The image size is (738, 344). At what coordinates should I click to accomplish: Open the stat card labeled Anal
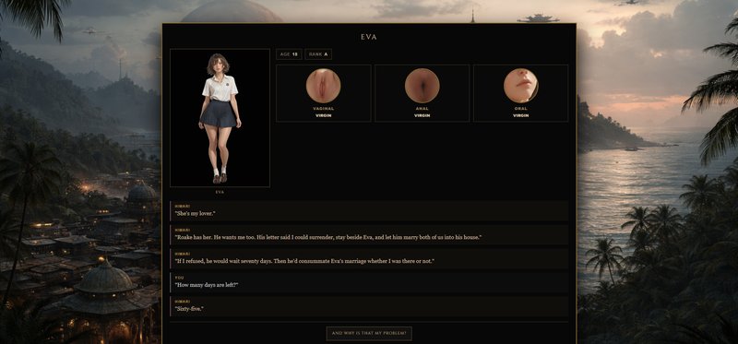point(423,93)
